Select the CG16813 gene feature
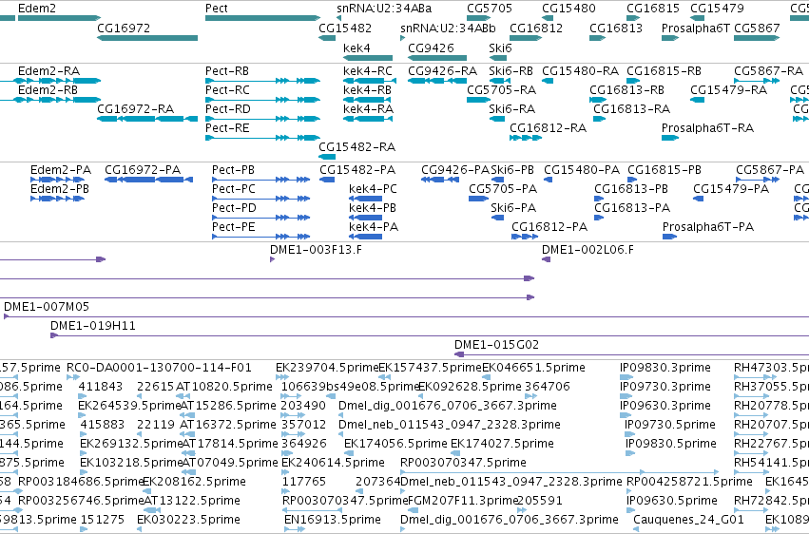Screen dimensions: 809x534 (x=597, y=38)
